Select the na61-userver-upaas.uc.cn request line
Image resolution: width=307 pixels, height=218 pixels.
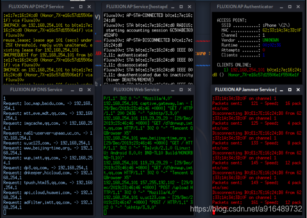click(x=48, y=135)
